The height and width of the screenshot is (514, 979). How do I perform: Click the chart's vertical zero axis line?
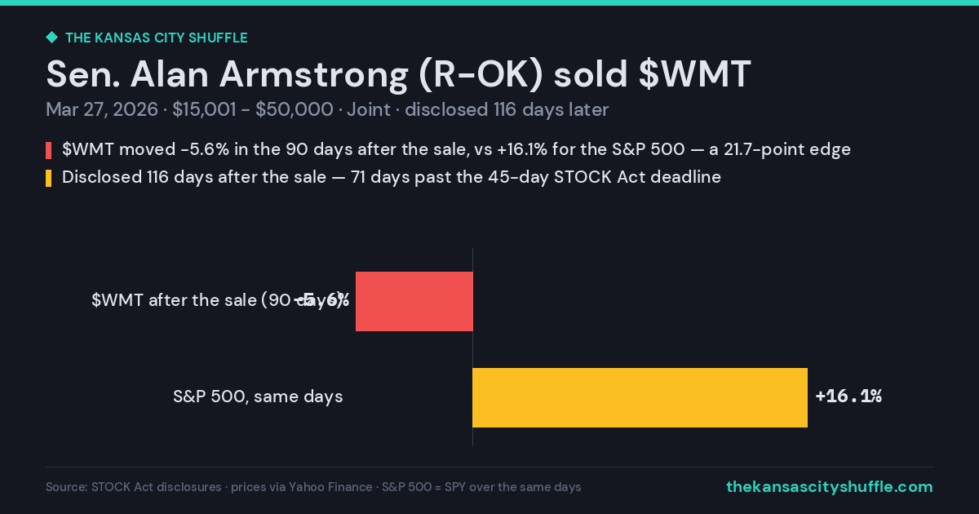point(473,347)
